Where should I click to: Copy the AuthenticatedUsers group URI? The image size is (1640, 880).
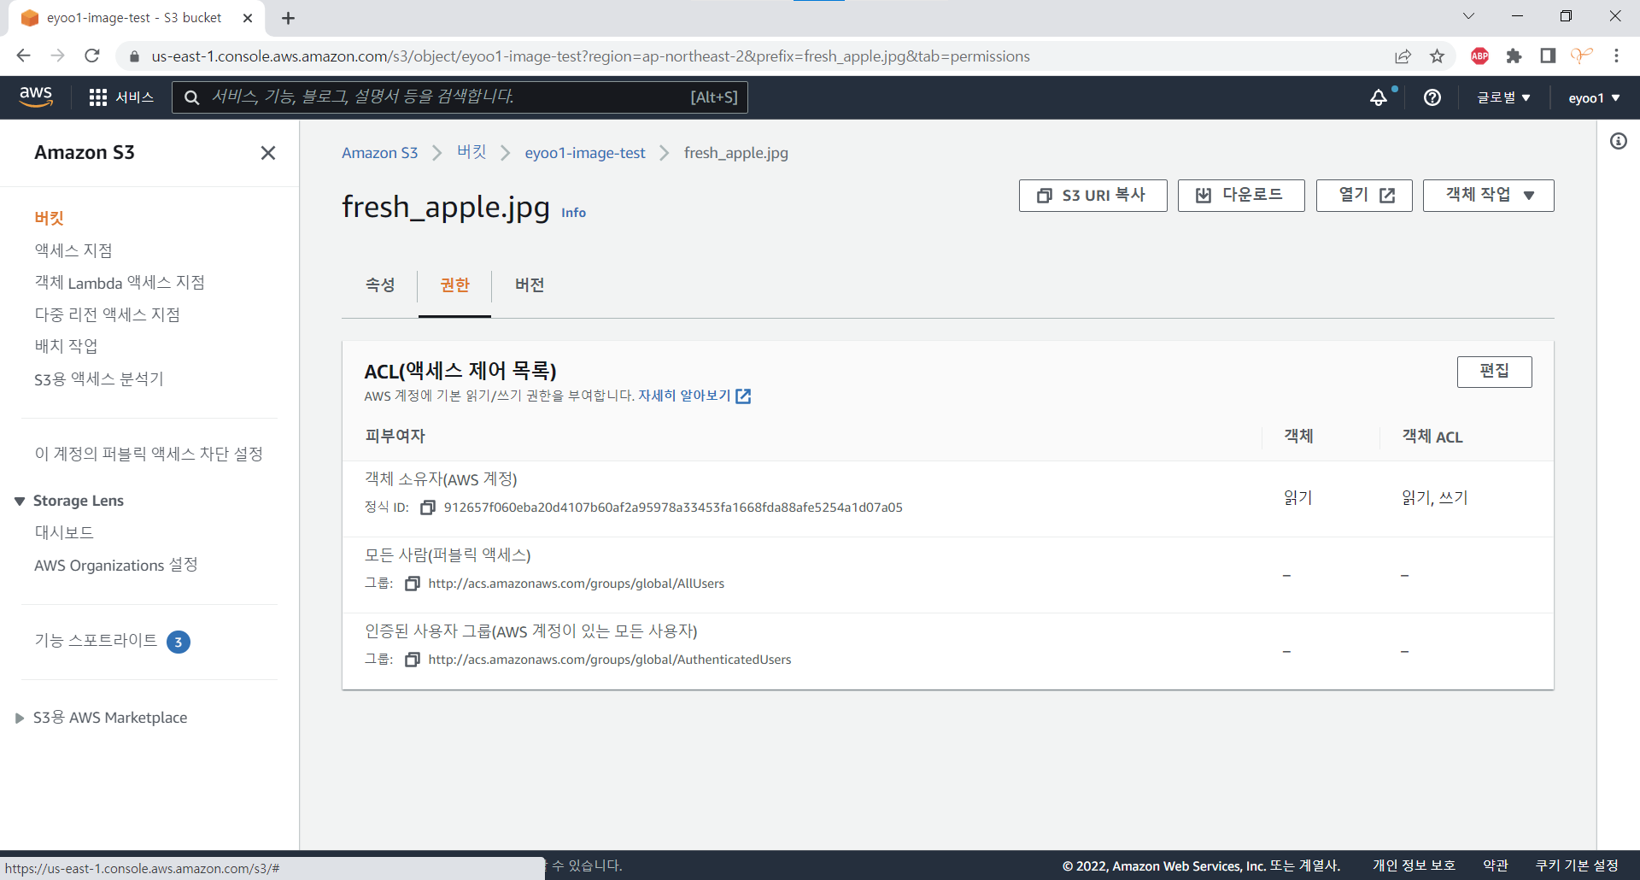coord(413,660)
